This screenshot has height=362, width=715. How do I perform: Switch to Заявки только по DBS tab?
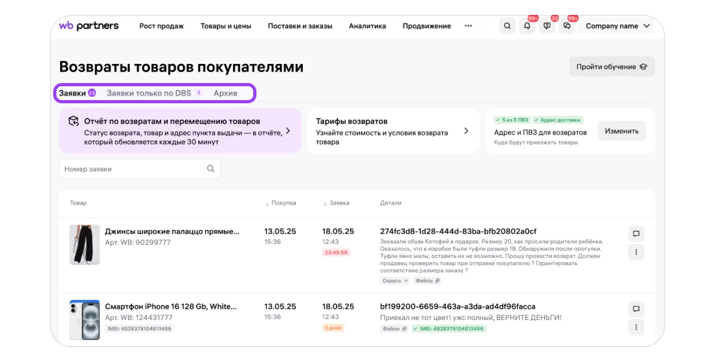[x=149, y=93]
